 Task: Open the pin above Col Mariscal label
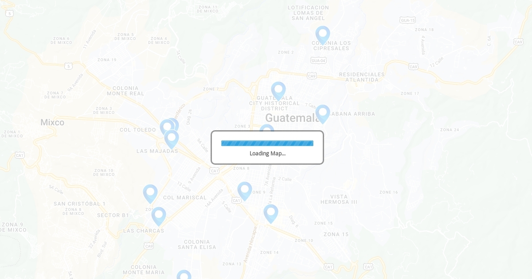coord(150,193)
